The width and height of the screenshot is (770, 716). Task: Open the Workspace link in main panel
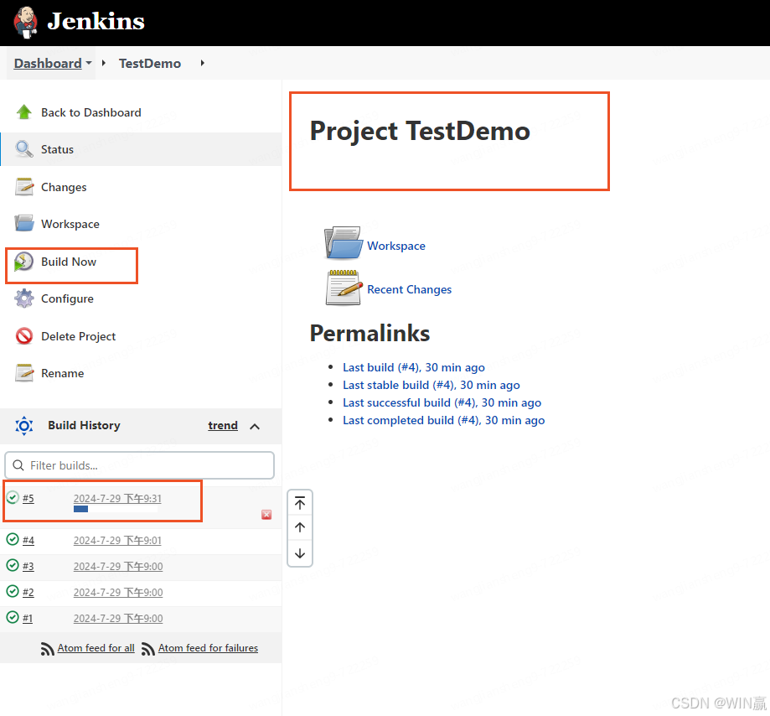395,246
